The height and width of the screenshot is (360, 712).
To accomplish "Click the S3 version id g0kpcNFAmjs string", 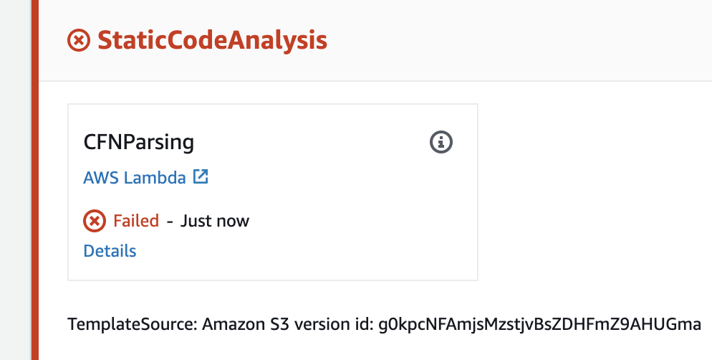I will (539, 325).
